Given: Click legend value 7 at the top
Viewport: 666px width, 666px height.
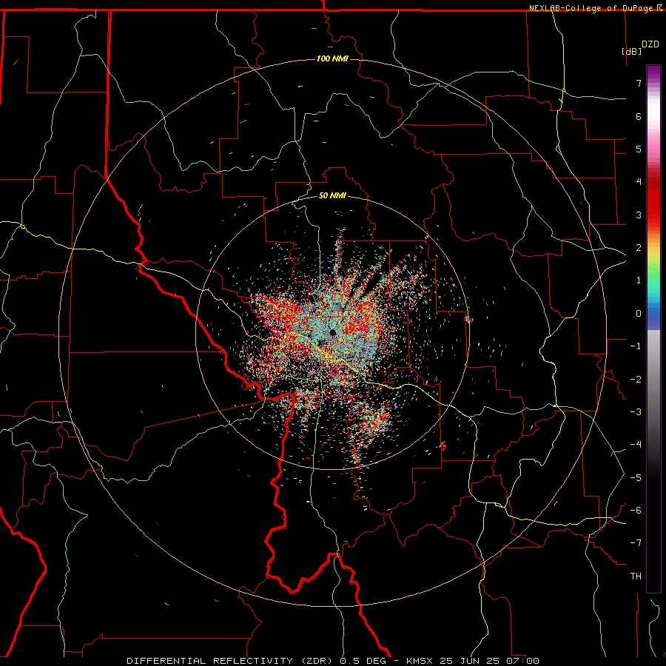Looking at the screenshot, I should [x=639, y=83].
